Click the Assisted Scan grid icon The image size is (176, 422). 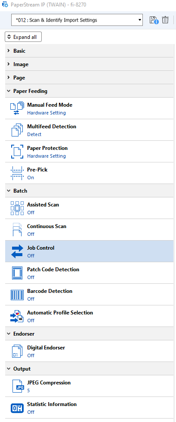pos(17,208)
